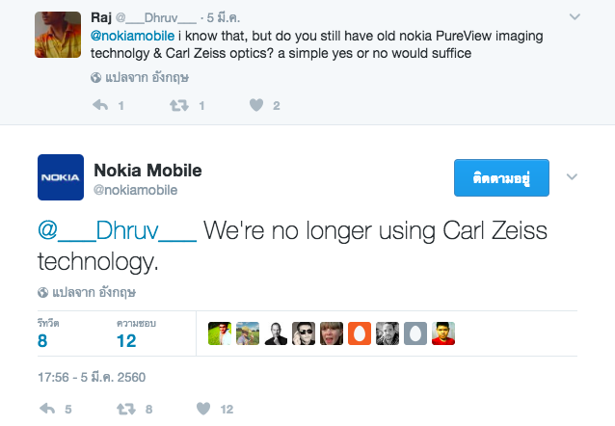Click the orange egg liker avatar
Viewport: 615px width, 426px height.
(360, 333)
